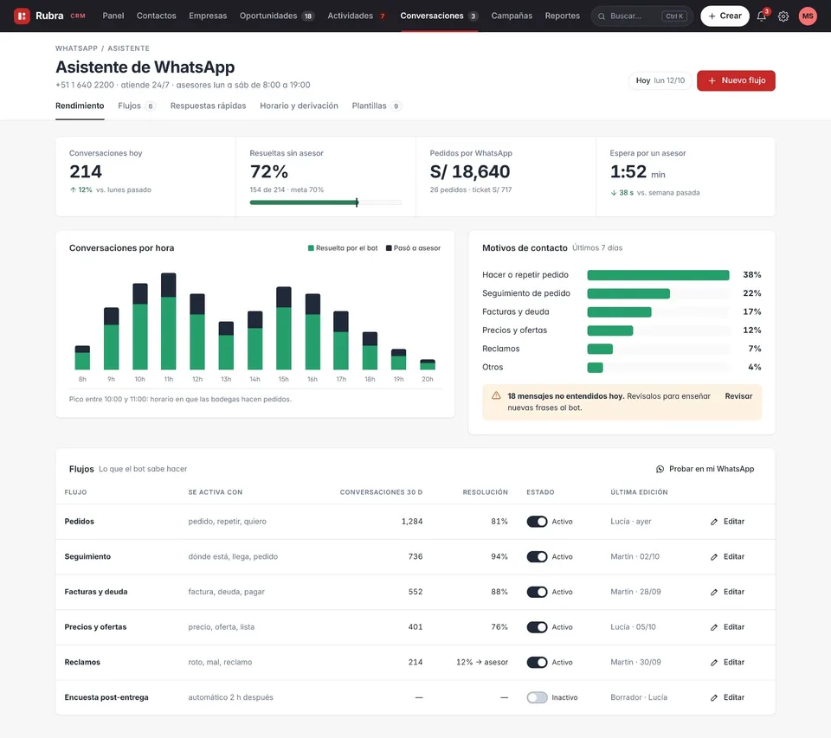Open the Horario y derivación tab

[299, 106]
